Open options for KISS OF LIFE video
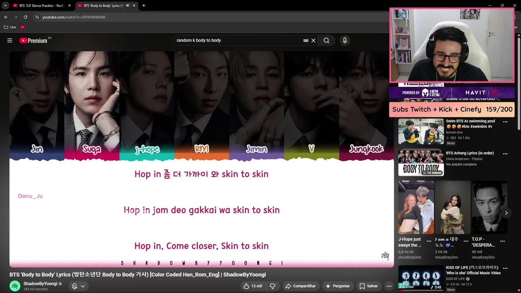 [505, 269]
